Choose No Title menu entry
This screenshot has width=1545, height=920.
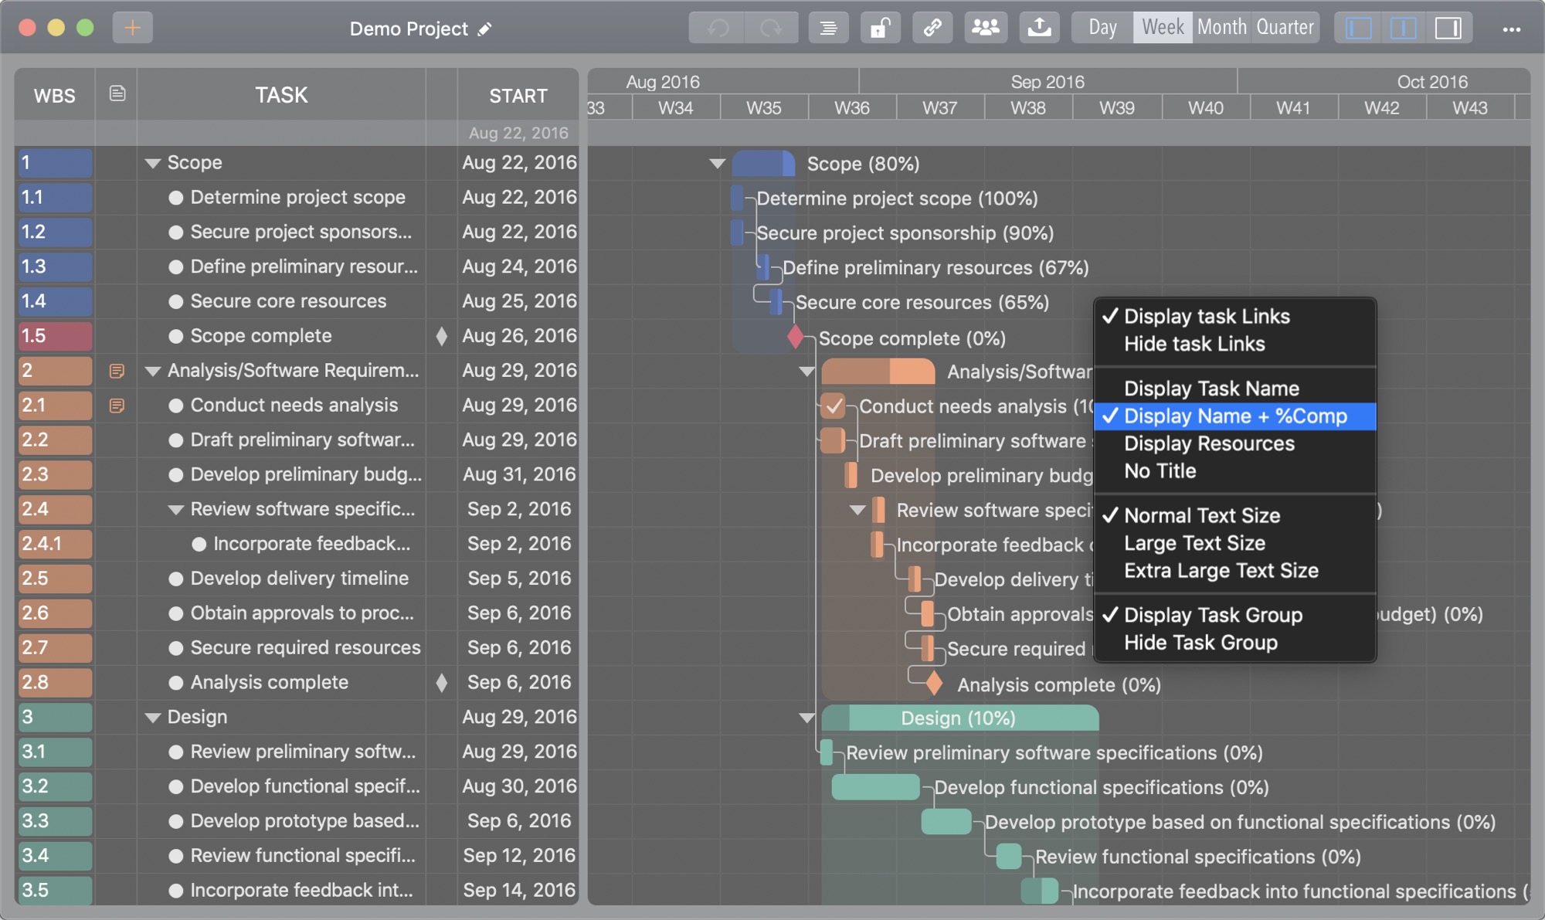[x=1160, y=471]
